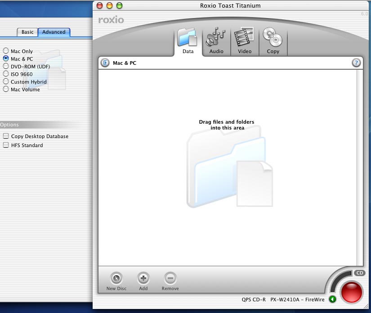This screenshot has height=313, width=371.
Task: Click the Add plus icon
Action: [143, 278]
